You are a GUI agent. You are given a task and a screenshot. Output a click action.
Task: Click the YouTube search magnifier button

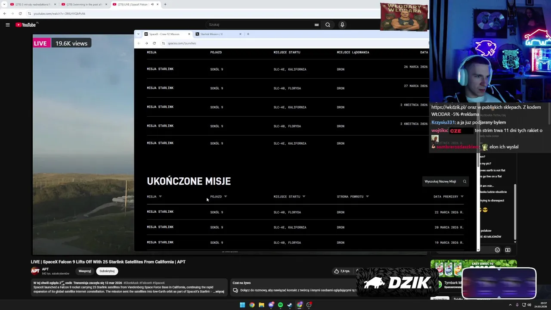point(328,25)
